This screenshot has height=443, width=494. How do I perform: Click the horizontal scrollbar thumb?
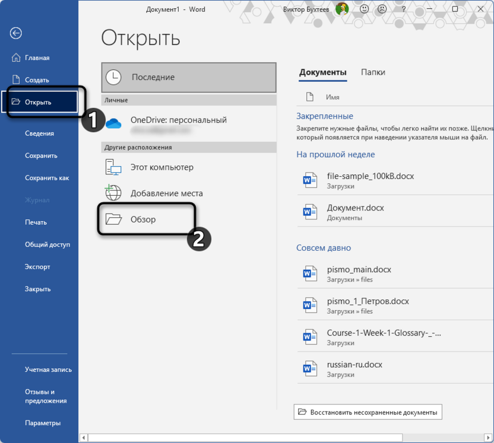point(245,438)
